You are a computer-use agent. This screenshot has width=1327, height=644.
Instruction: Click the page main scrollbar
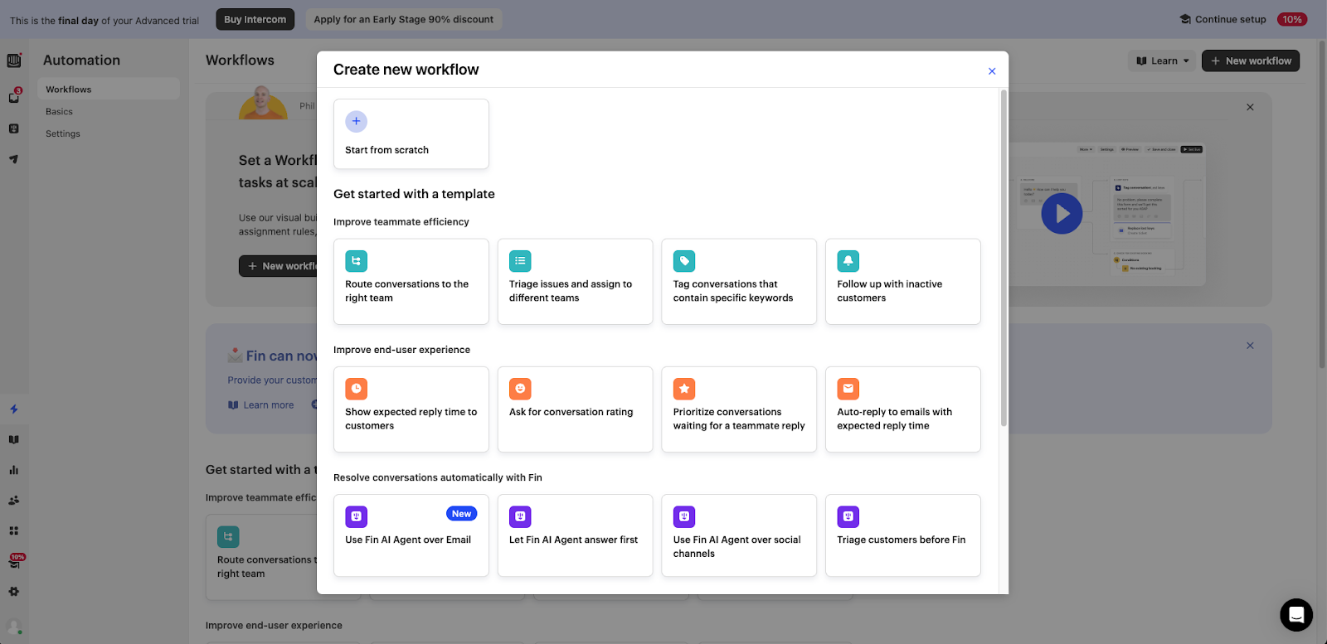1322,203
